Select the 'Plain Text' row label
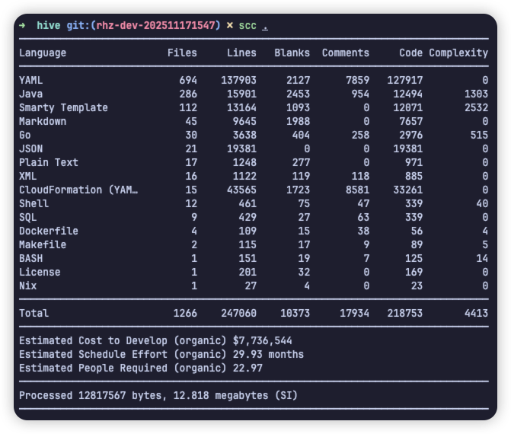 49,162
